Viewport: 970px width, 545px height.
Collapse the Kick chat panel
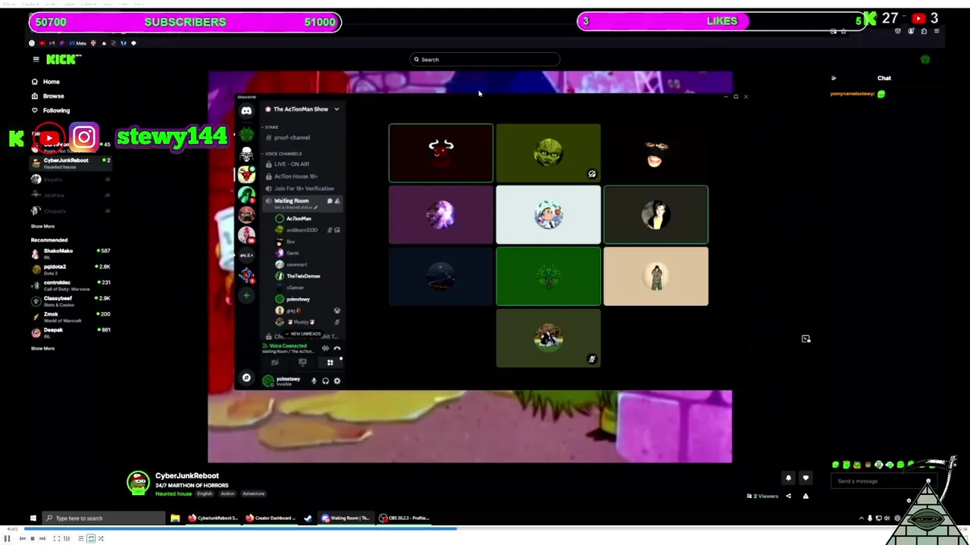pos(834,78)
